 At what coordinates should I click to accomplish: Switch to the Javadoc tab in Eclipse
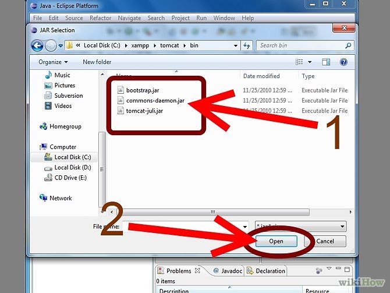[228, 271]
